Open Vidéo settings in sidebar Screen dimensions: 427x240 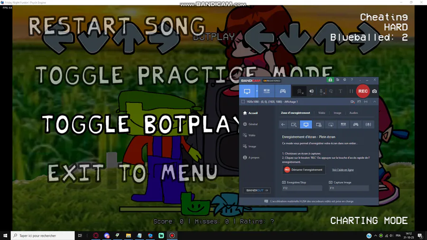250,135
